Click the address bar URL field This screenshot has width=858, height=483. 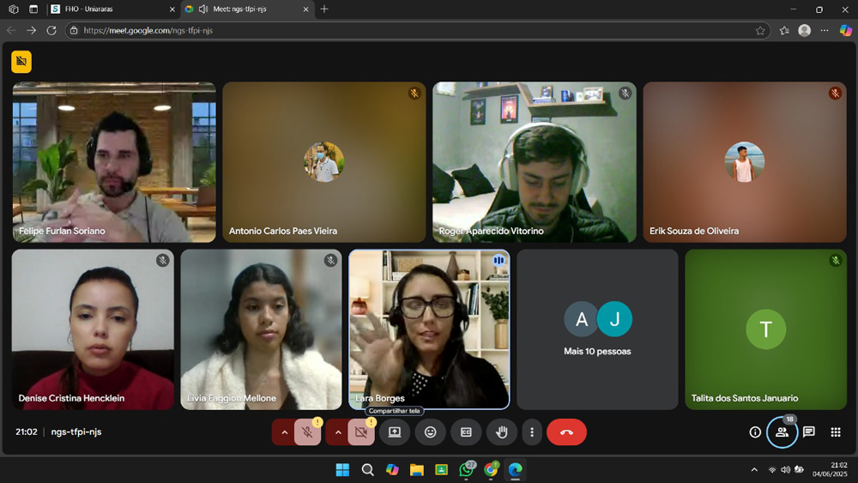click(418, 31)
